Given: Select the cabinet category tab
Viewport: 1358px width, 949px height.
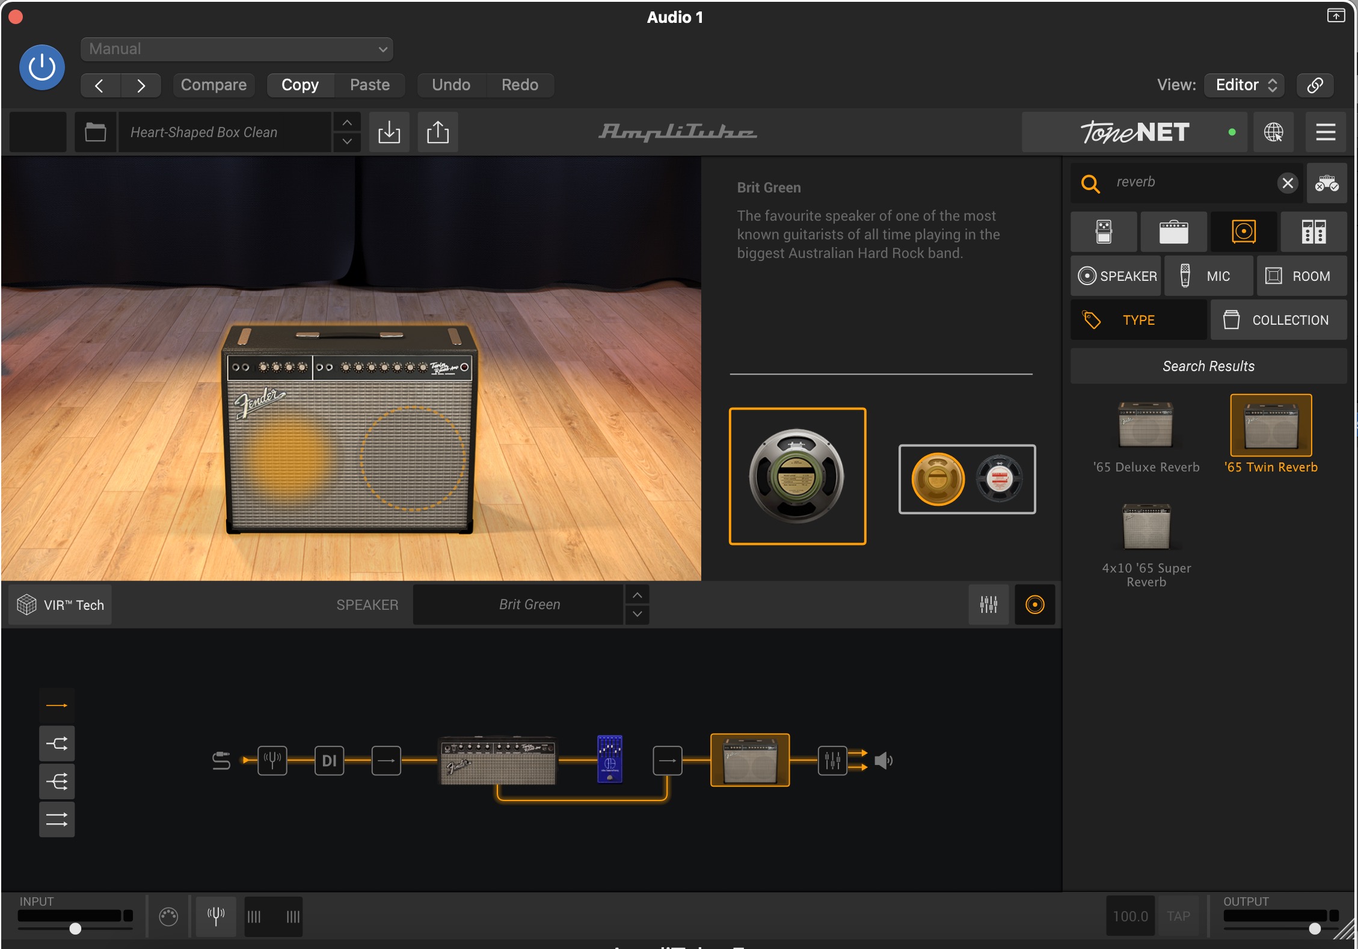Looking at the screenshot, I should tap(1244, 232).
